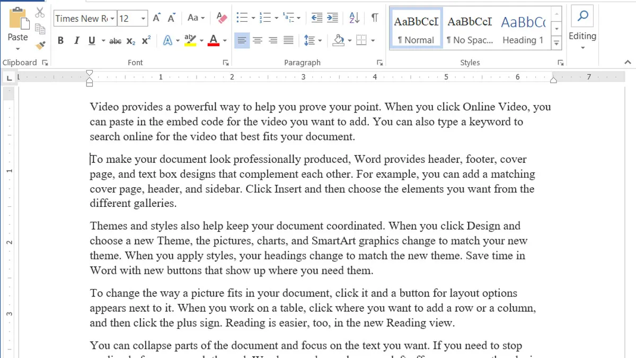Click the Strikethrough abc icon

click(x=115, y=41)
